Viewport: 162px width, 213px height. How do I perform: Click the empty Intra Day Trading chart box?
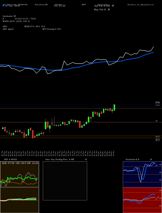(x=65, y=181)
